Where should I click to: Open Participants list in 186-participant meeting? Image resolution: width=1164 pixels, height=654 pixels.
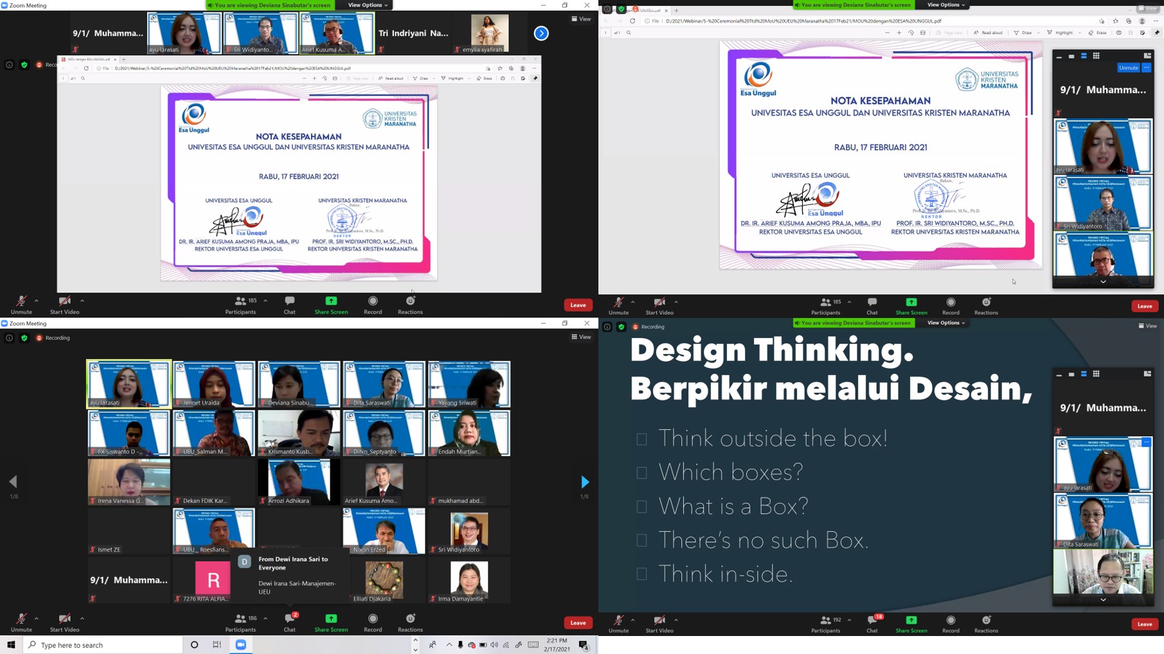(x=240, y=622)
